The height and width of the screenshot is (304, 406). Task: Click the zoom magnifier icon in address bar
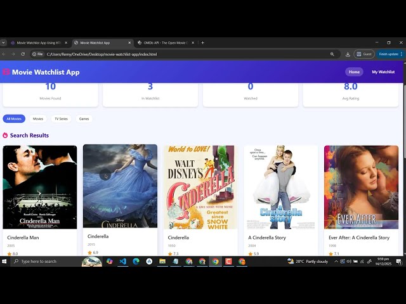pyautogui.click(x=332, y=54)
